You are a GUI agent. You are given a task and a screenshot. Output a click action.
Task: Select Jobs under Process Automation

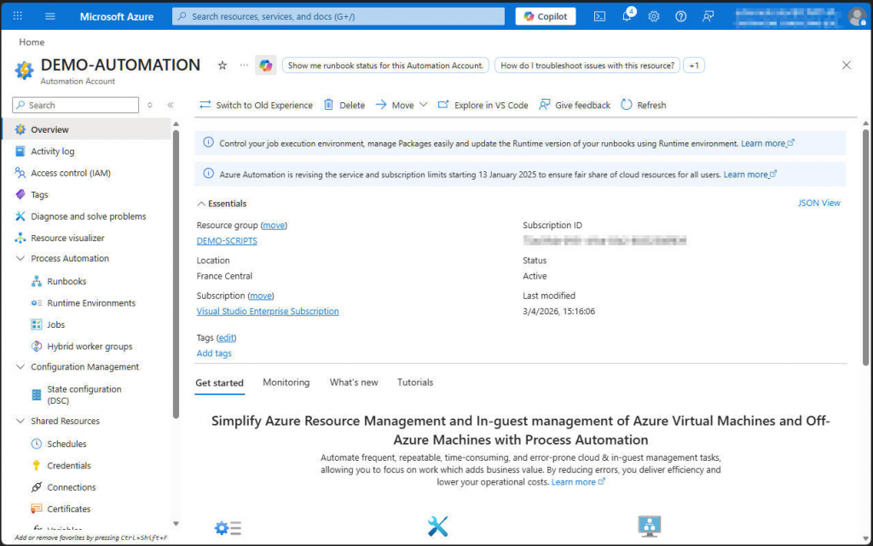click(57, 325)
